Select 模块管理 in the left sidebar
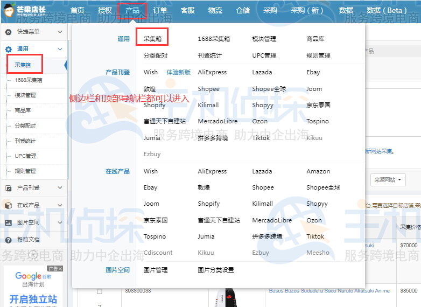421x307 pixels. point(25,95)
